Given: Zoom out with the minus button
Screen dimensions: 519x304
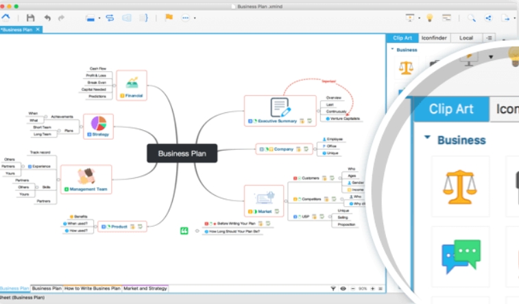Looking at the screenshot, I should point(353,288).
